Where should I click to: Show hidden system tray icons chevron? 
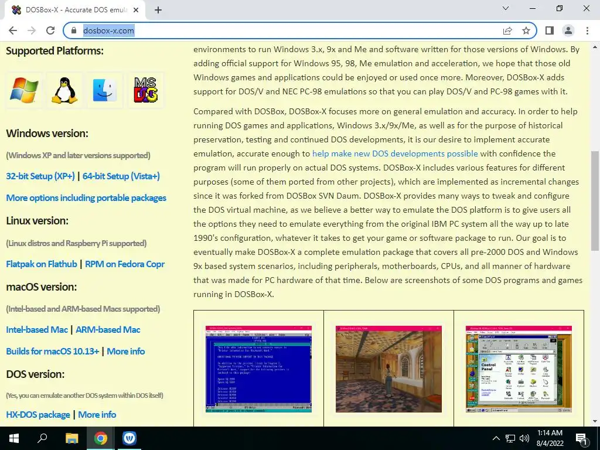pos(496,438)
